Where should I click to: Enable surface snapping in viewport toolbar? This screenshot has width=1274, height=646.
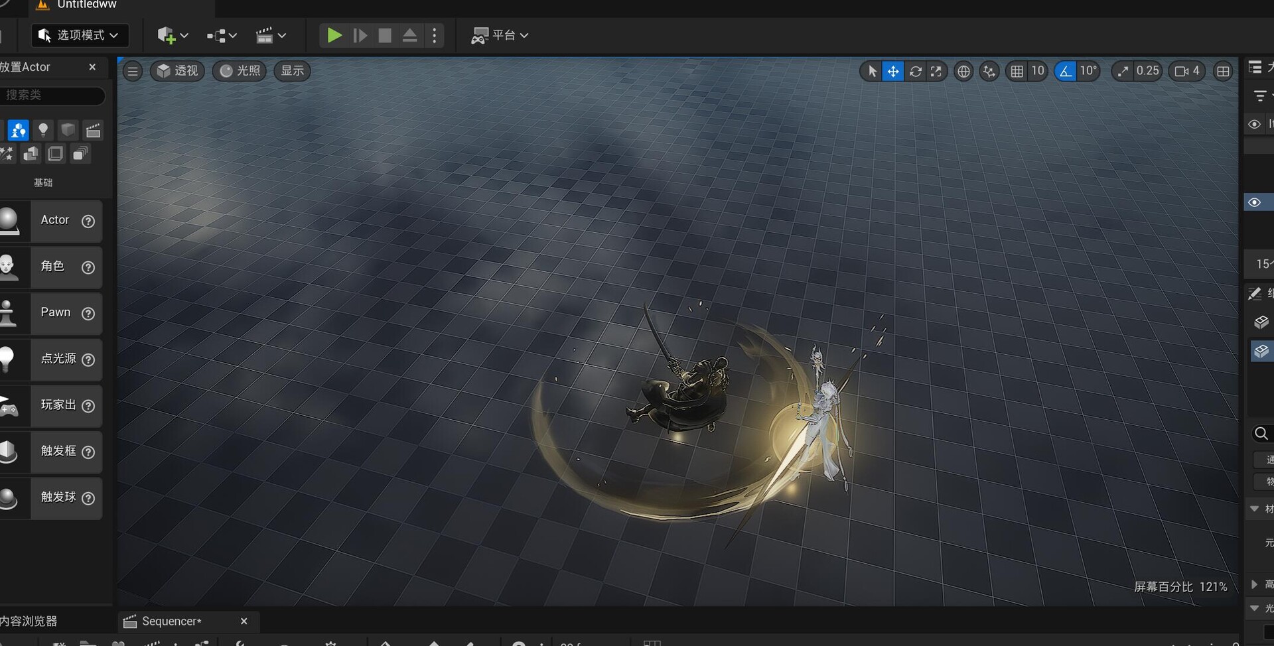(x=989, y=71)
